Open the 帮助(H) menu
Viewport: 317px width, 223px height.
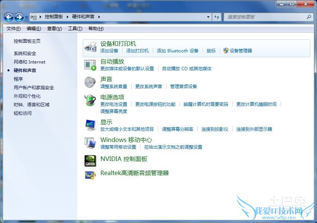tap(96, 29)
